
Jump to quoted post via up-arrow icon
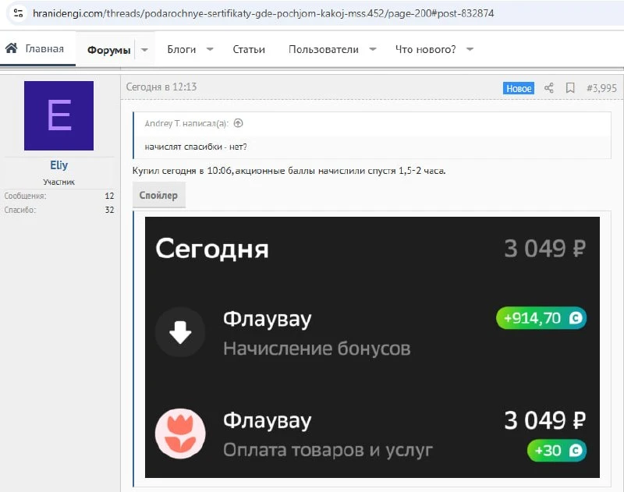pyautogui.click(x=238, y=123)
